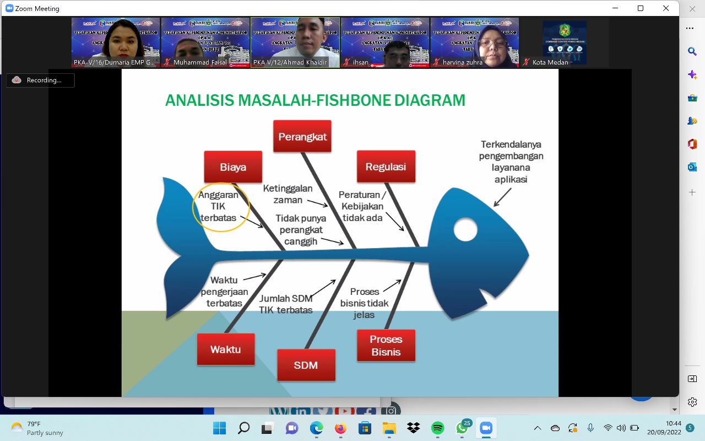705x441 pixels.
Task: Open WhatsApp with 25 notifications
Action: [x=462, y=428]
